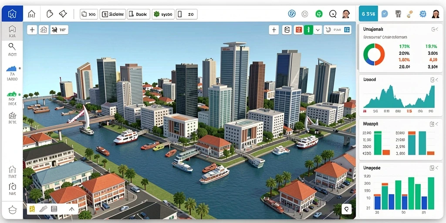This screenshot has height=223, width=446.
Task: Select the magnifier search tool in sidebar
Action: click(x=12, y=46)
